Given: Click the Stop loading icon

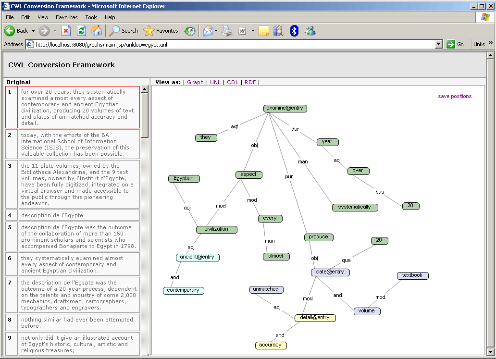Looking at the screenshot, I should [66, 31].
